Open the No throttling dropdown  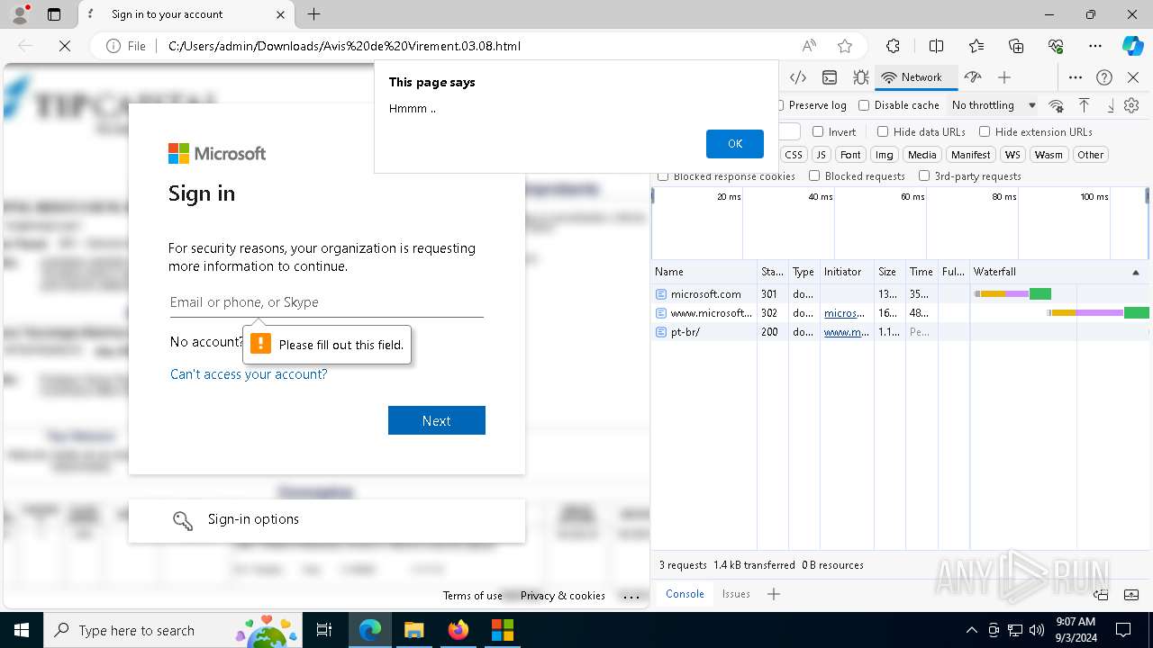tap(994, 105)
